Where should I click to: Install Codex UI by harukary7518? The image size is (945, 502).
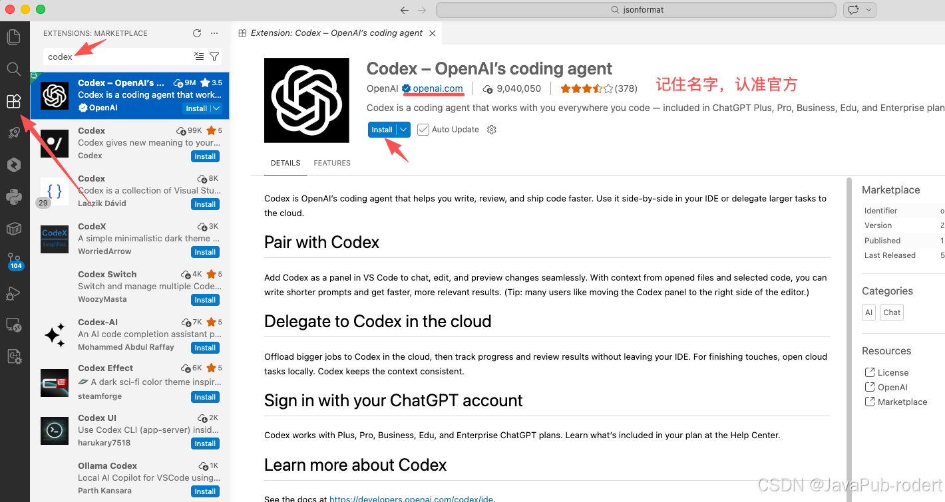[x=205, y=443]
